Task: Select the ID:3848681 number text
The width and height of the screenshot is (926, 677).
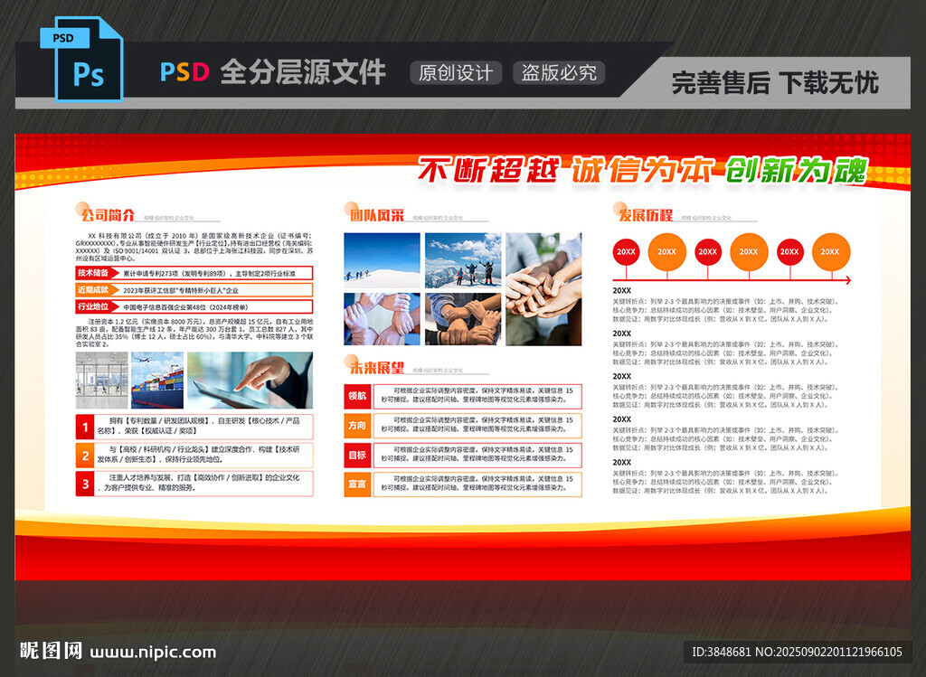Action: (x=722, y=652)
